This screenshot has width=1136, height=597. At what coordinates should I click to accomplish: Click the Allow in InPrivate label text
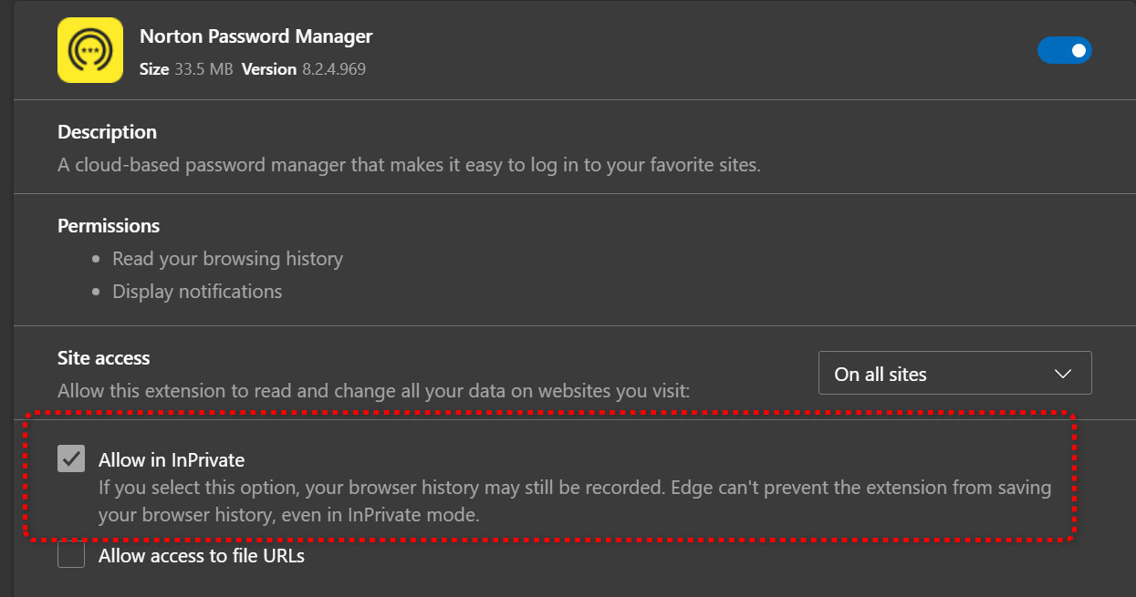(x=172, y=460)
